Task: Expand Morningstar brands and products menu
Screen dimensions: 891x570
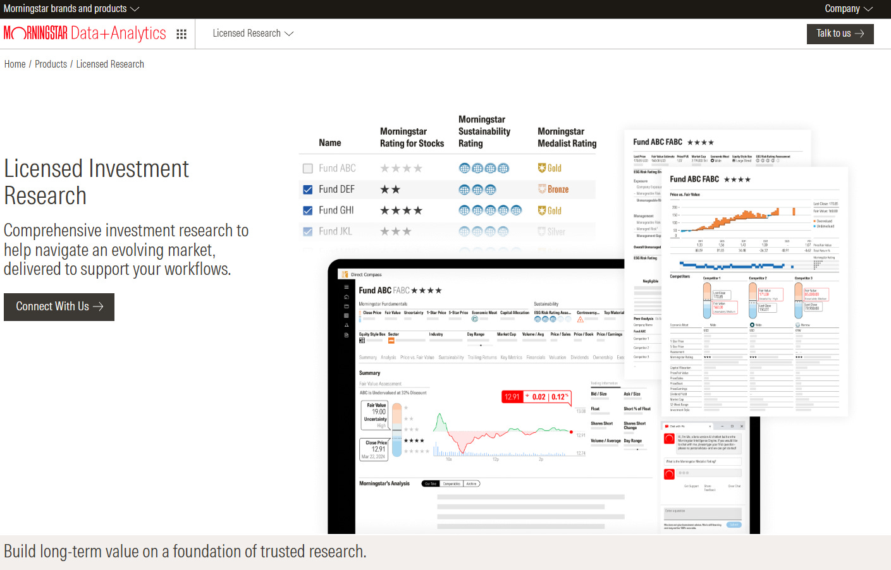Action: point(71,9)
